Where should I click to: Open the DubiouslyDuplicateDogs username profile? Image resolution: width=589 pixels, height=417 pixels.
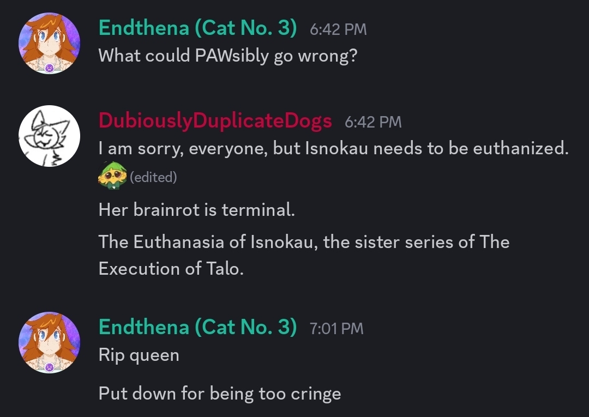(x=215, y=120)
